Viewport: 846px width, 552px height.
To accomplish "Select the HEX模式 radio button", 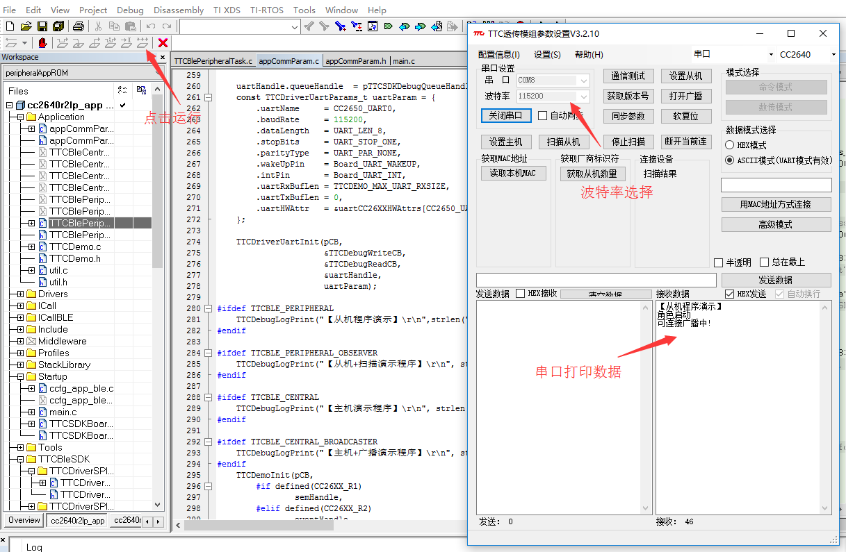I will click(x=729, y=145).
